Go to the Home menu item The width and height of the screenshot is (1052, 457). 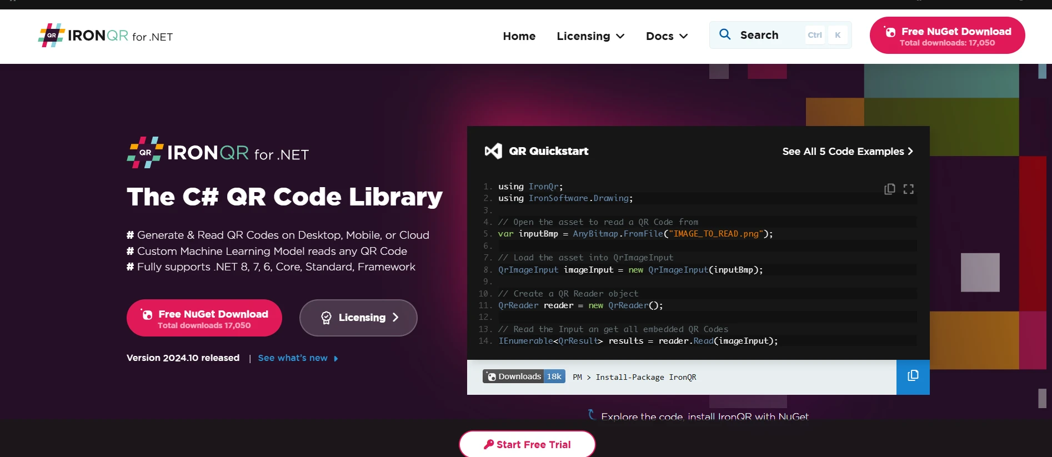(519, 36)
